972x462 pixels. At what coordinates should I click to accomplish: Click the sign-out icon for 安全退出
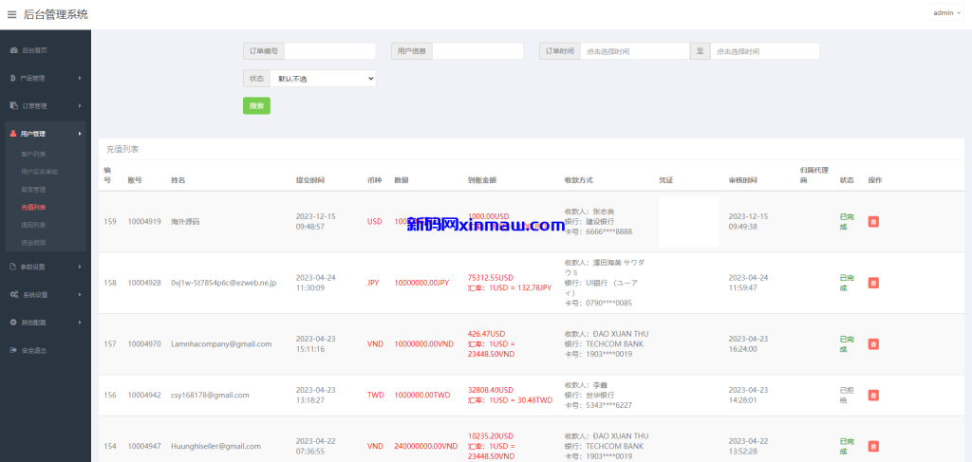pyautogui.click(x=13, y=350)
